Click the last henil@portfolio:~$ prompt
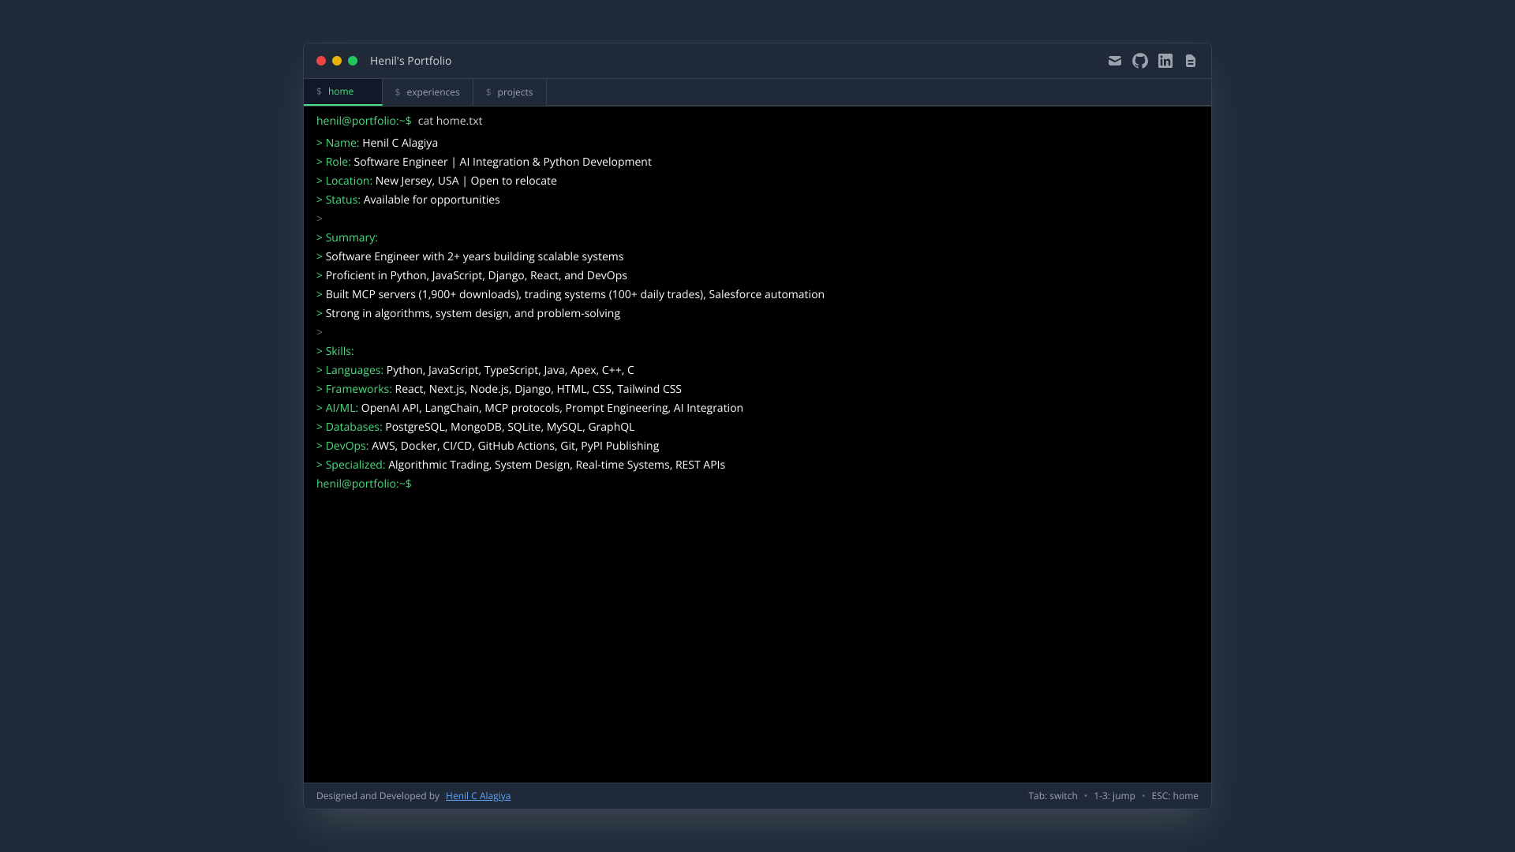Image resolution: width=1515 pixels, height=852 pixels. (x=364, y=484)
